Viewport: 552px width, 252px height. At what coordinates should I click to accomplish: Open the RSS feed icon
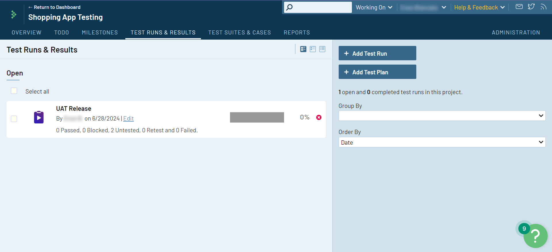click(x=543, y=7)
